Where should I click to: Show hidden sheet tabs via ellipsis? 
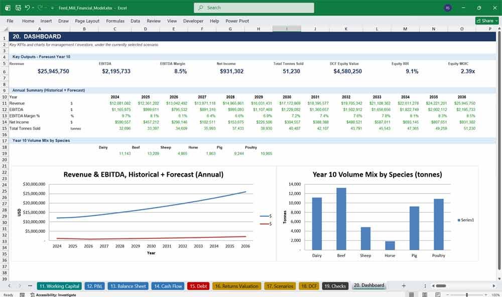(30, 286)
